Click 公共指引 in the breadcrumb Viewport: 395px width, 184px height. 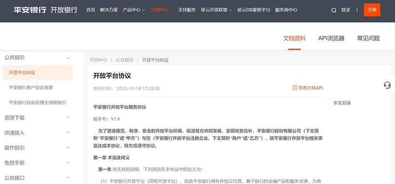[x=125, y=60]
